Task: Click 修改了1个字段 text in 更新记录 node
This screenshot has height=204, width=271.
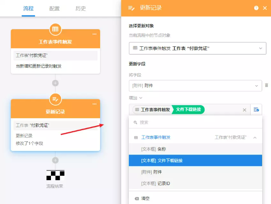Action: [30, 144]
